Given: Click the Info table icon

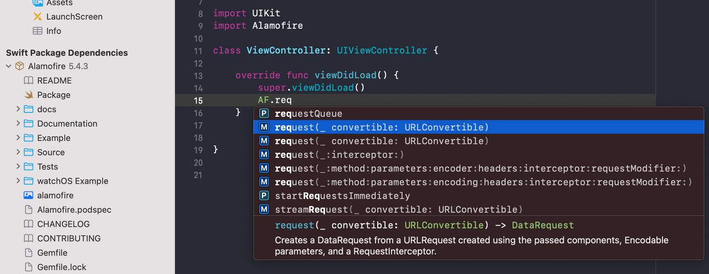Looking at the screenshot, I should pos(38,31).
